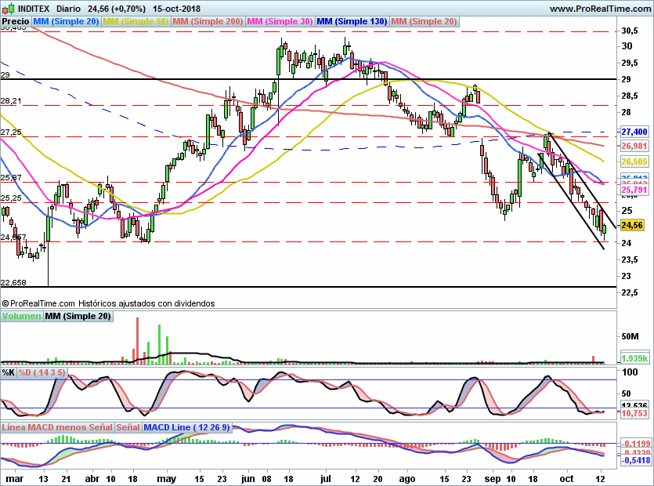
Task: Click the 25,25 level label
Action: (x=11, y=198)
